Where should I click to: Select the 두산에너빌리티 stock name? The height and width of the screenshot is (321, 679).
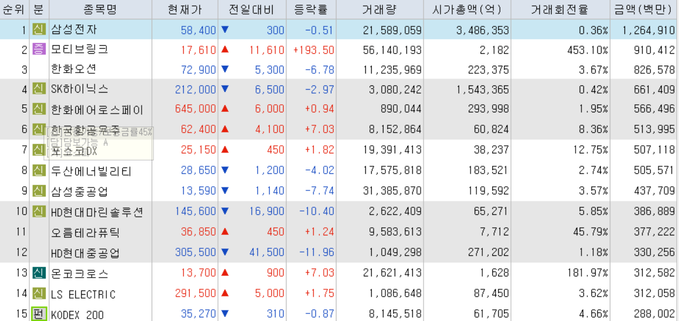[91, 171]
